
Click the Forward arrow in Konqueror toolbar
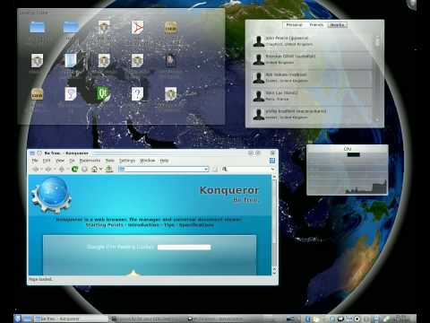pyautogui.click(x=48, y=170)
